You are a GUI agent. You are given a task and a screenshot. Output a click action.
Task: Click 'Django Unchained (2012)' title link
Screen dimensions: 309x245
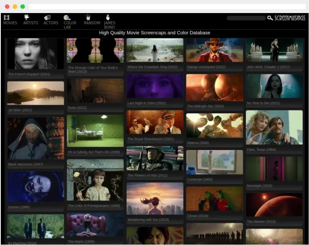coord(206,67)
